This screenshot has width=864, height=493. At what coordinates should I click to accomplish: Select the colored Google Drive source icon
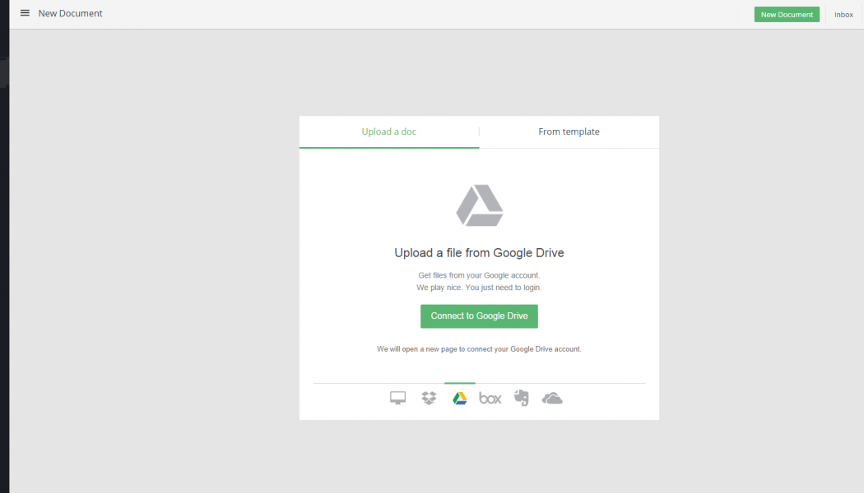459,399
